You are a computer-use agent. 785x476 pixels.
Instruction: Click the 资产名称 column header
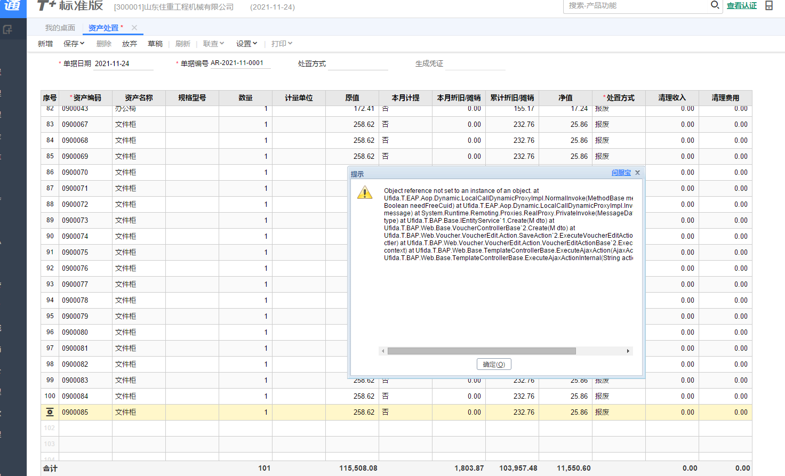coord(139,98)
